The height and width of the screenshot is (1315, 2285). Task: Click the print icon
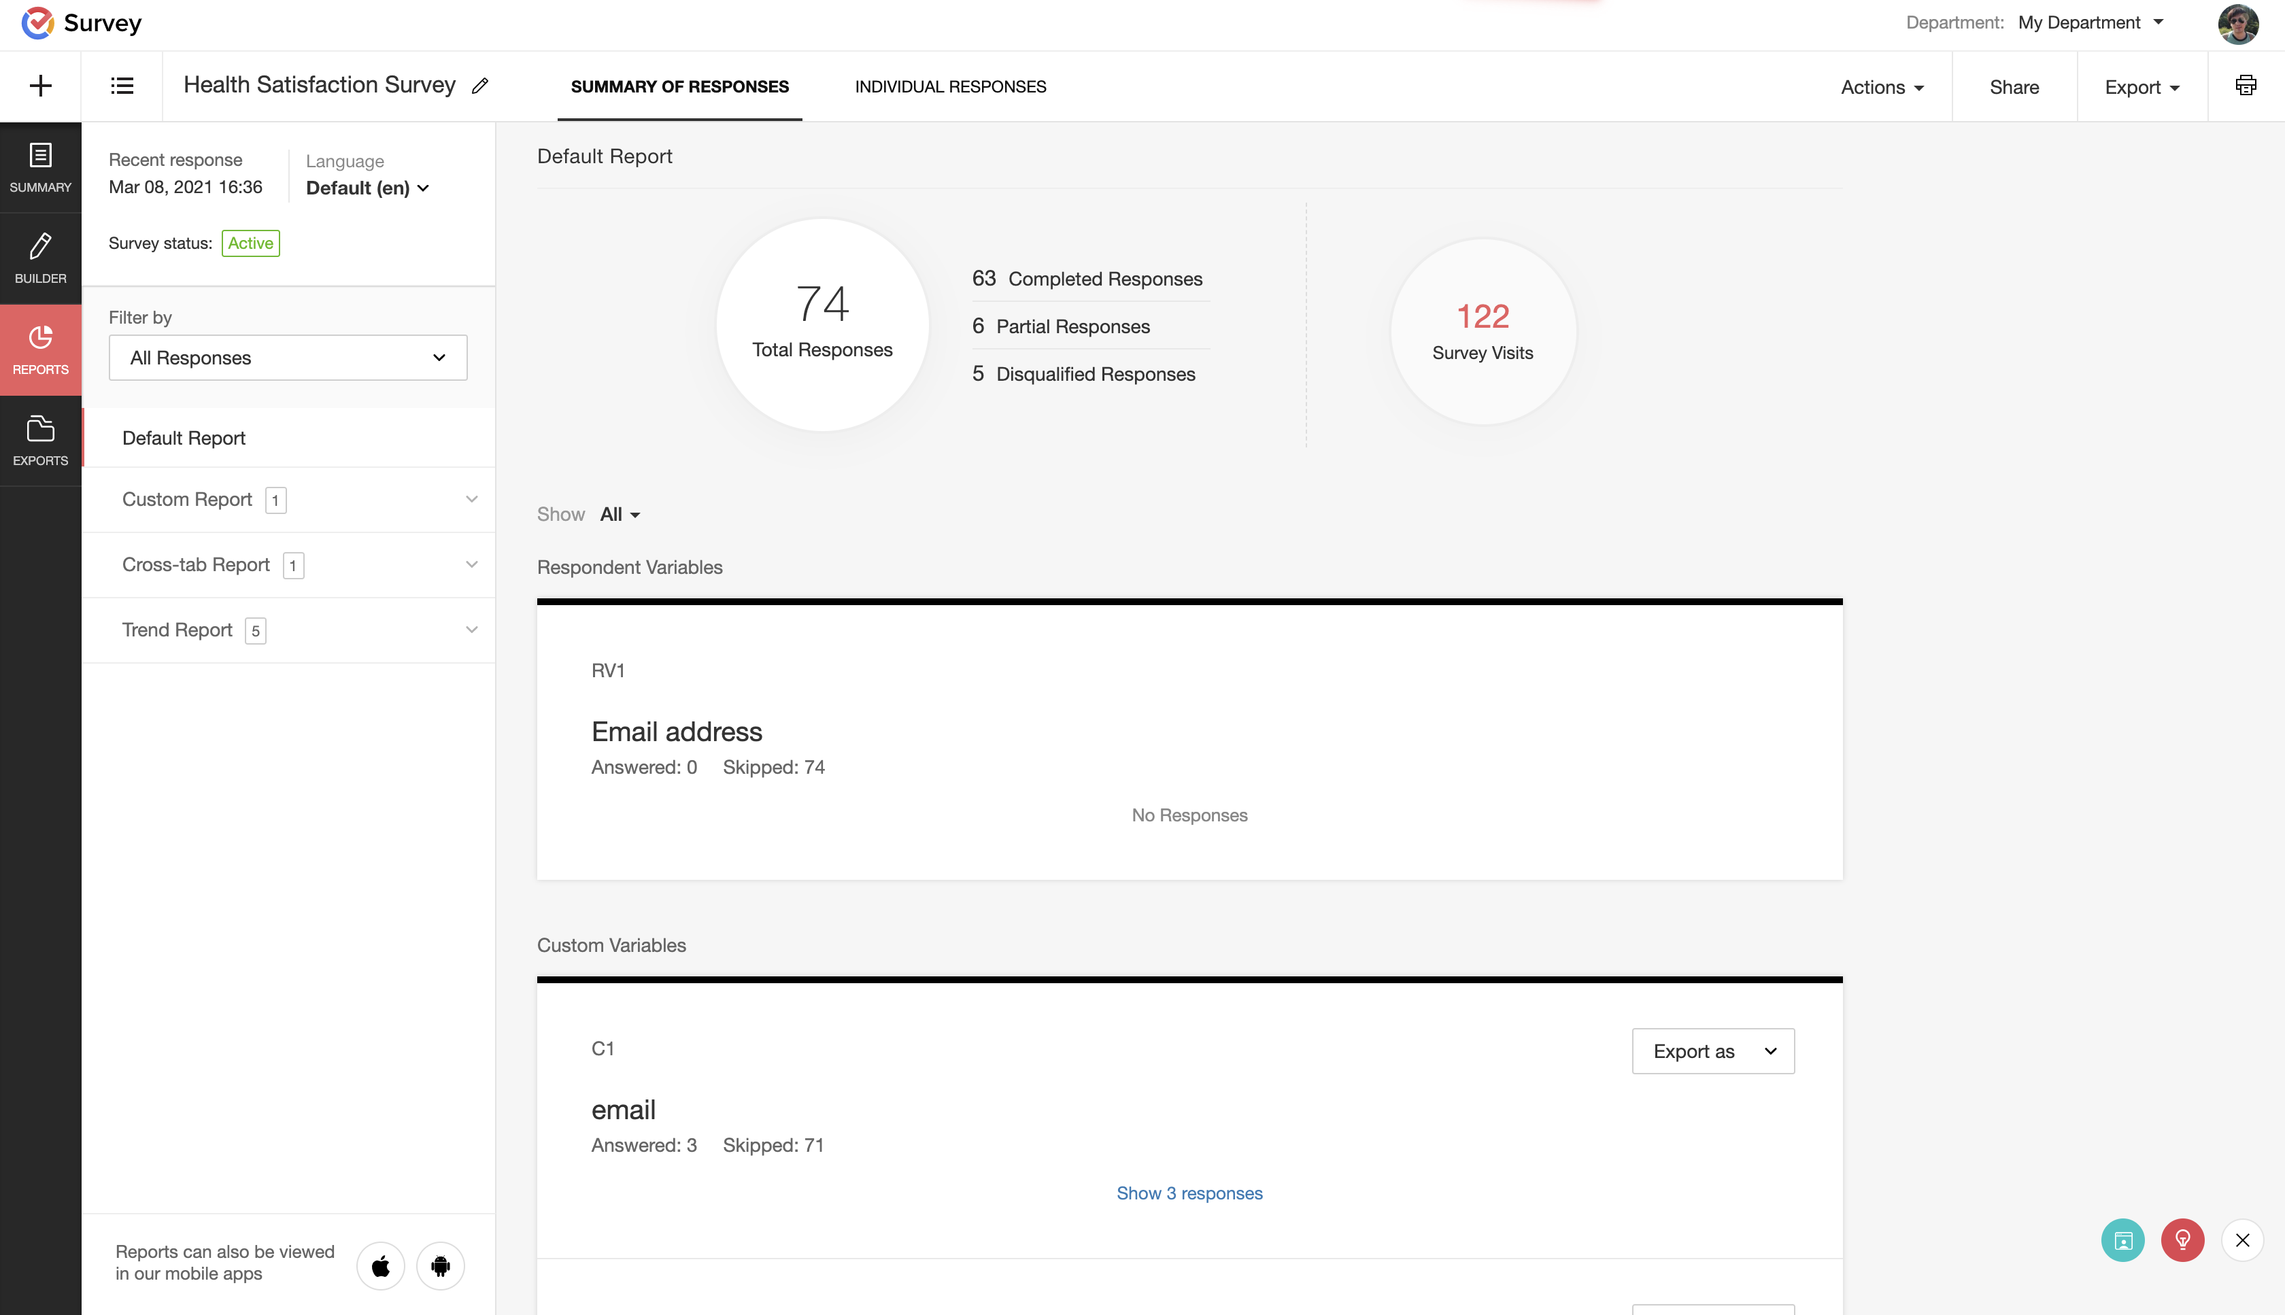pyautogui.click(x=2246, y=86)
